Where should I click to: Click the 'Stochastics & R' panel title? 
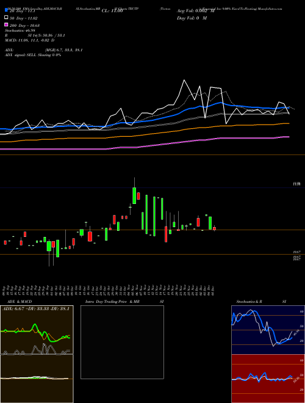tap(249, 302)
